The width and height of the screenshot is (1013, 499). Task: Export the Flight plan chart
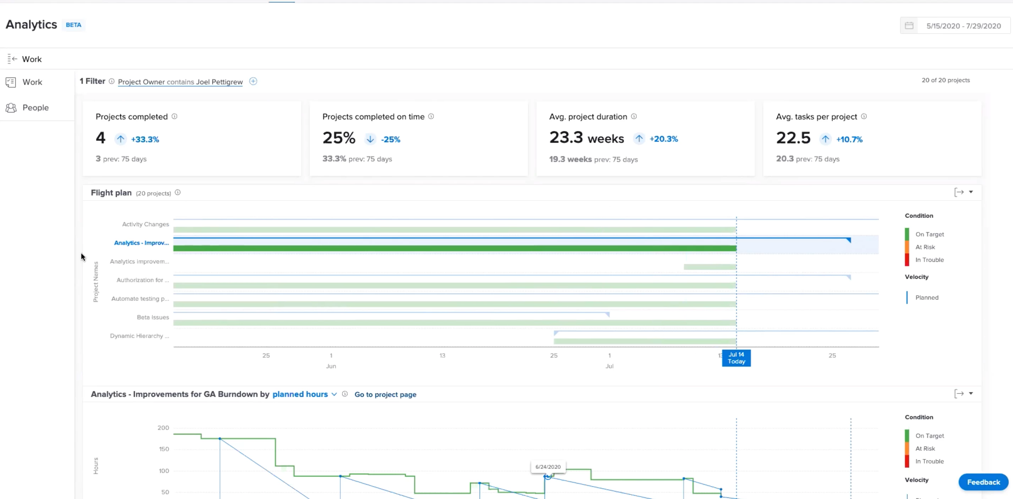tap(959, 192)
